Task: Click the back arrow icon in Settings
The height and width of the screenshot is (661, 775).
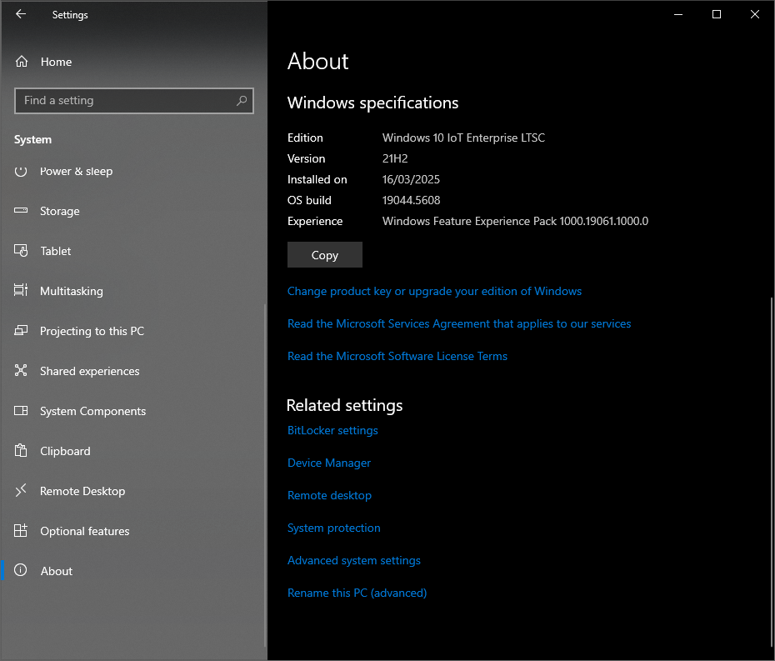Action: click(x=21, y=14)
